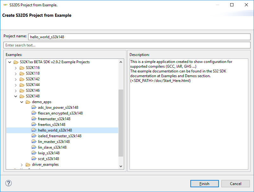
Task: Click the S32K146 folder icon
Action: pyautogui.click(x=22, y=90)
